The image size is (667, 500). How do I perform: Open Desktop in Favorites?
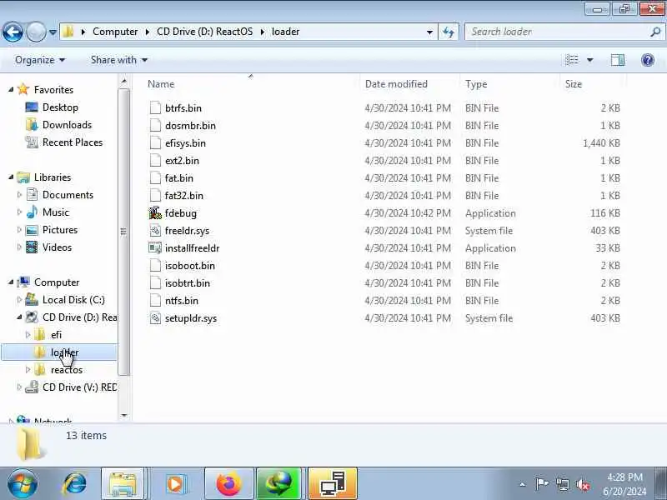(x=60, y=107)
